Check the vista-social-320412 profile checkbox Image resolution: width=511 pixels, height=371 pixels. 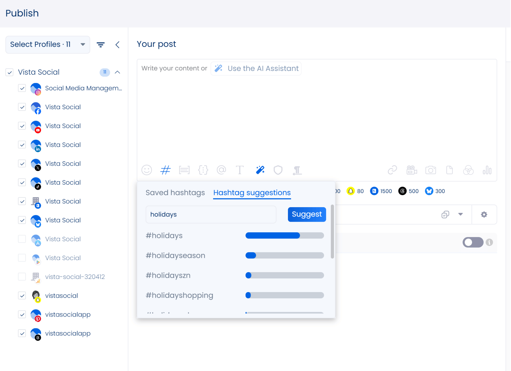click(22, 277)
